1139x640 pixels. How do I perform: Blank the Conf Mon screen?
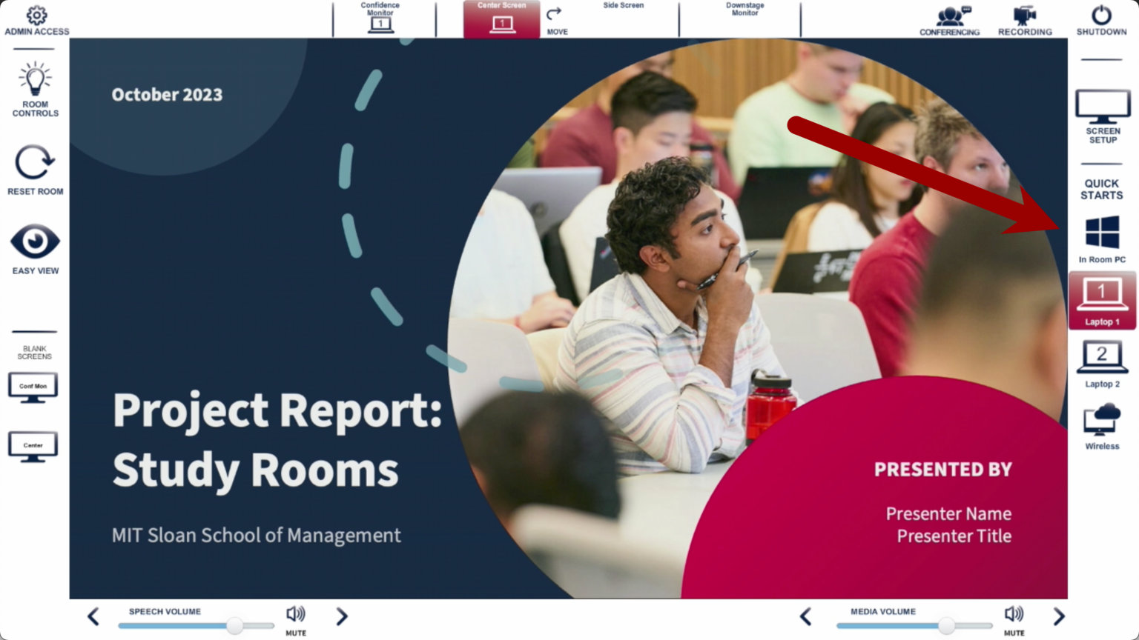(x=33, y=387)
